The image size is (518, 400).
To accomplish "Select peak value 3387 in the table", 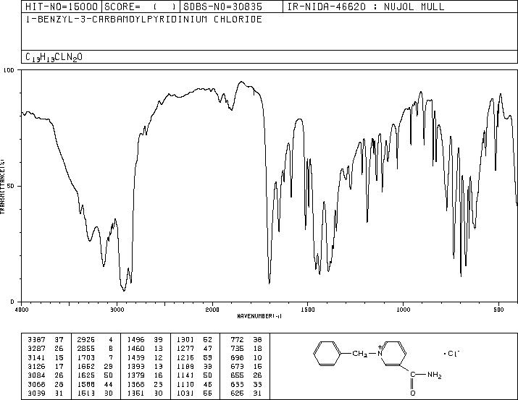I will tap(36, 340).
